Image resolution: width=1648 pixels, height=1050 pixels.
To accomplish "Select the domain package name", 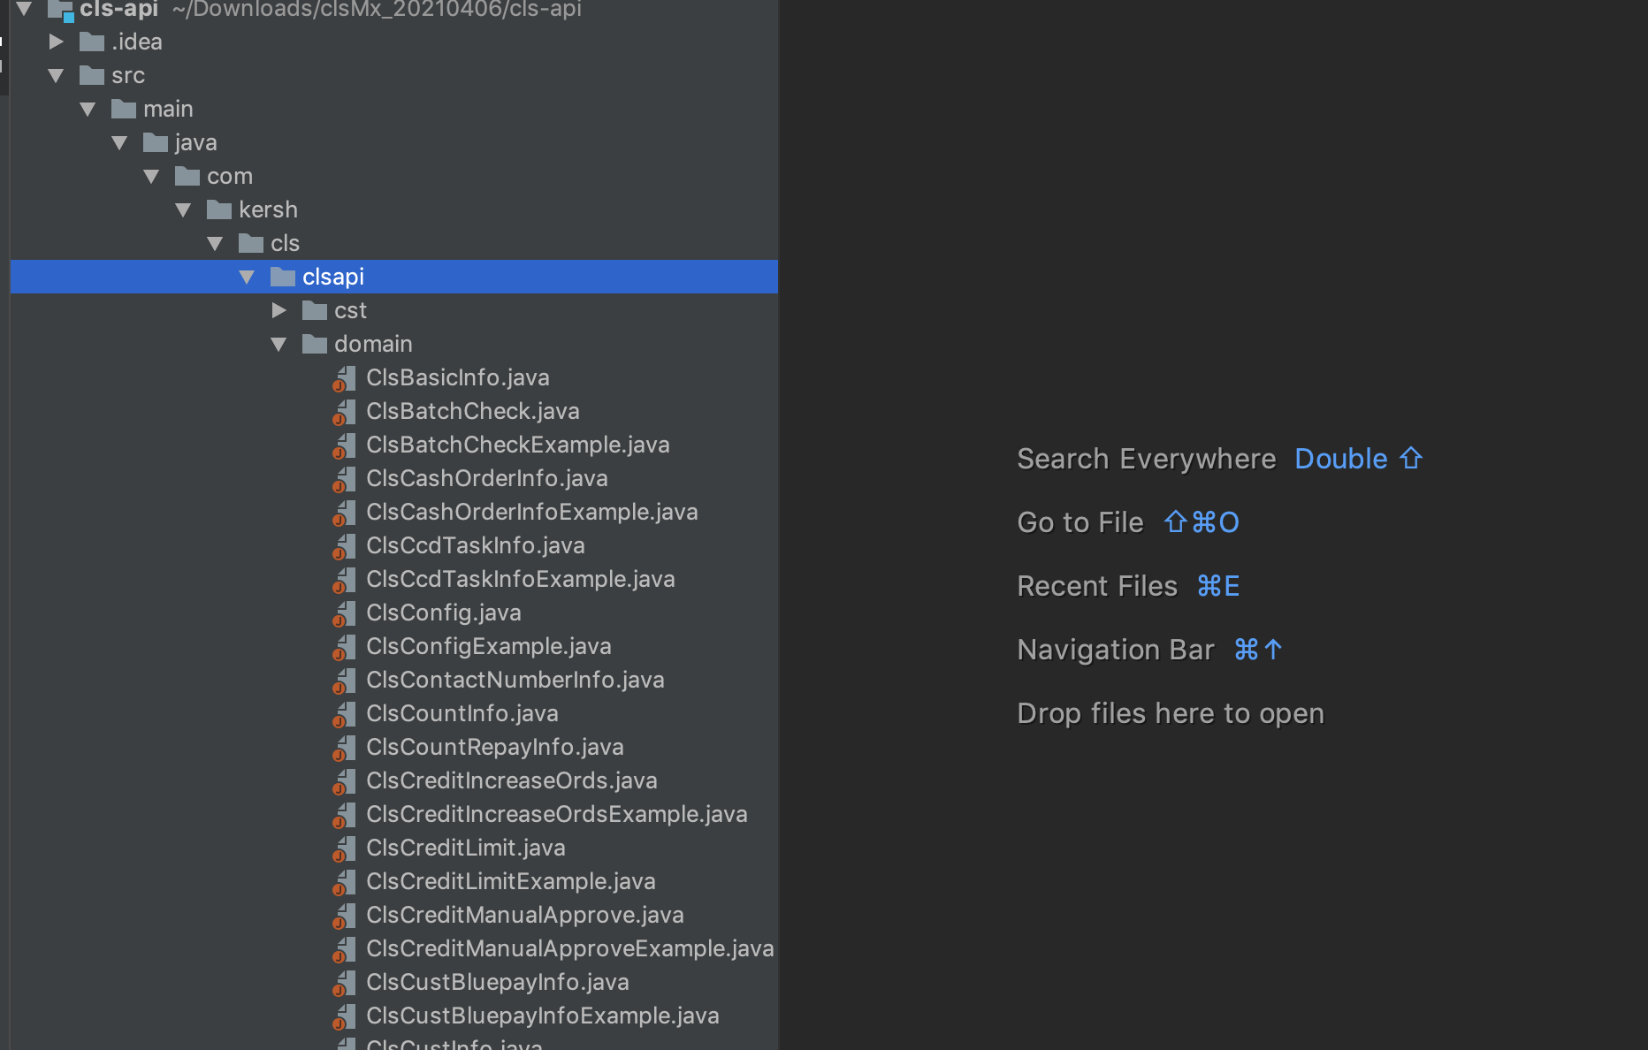I will click(373, 344).
